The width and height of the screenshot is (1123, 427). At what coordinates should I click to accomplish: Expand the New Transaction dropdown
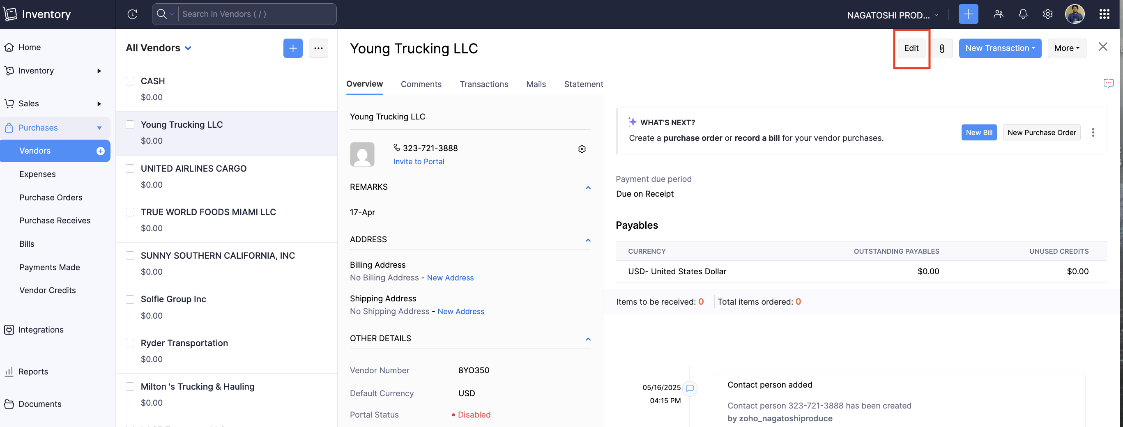coord(1000,48)
